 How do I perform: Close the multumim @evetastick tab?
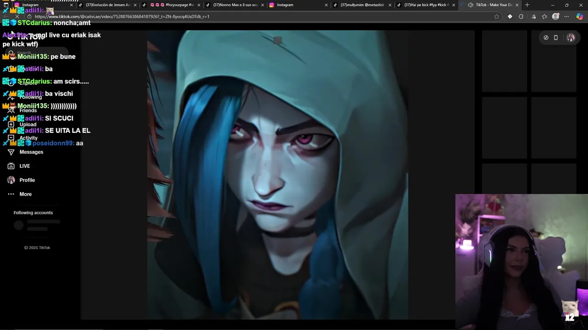(390, 5)
